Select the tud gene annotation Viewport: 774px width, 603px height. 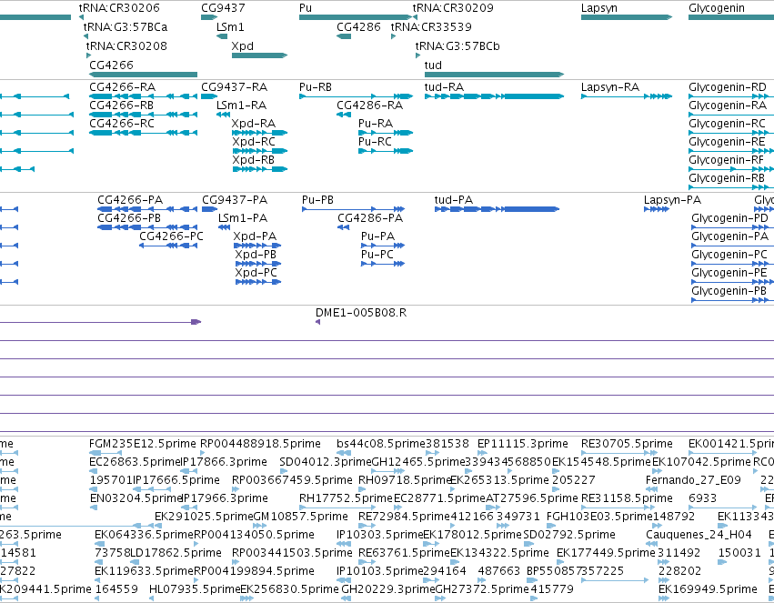click(494, 75)
